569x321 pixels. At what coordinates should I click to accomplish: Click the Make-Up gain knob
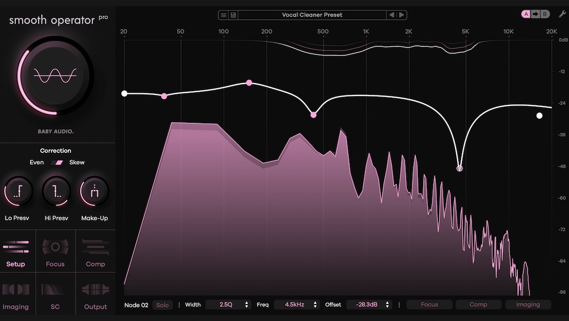tap(94, 191)
